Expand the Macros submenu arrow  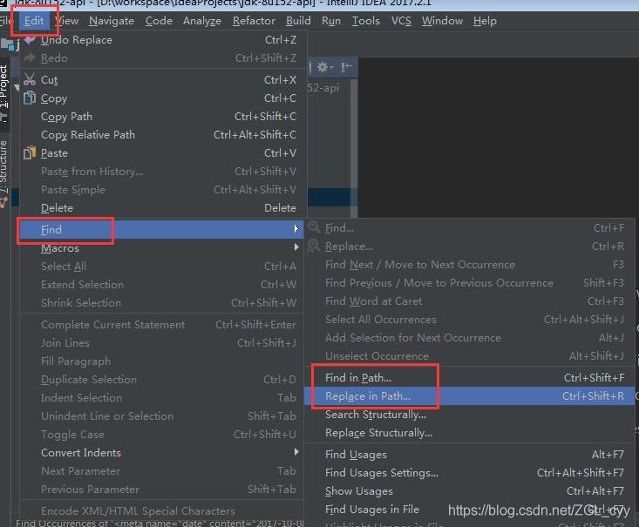click(296, 247)
